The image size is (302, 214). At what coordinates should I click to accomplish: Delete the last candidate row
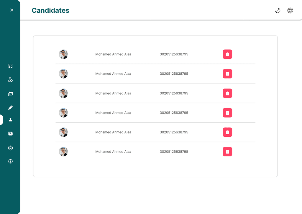click(227, 152)
